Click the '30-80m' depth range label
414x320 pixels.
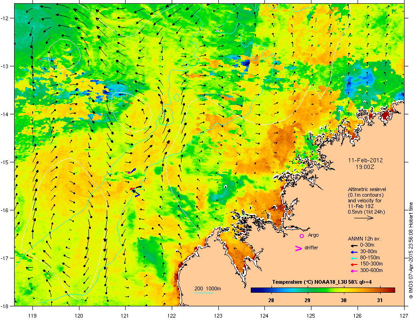tap(368, 252)
